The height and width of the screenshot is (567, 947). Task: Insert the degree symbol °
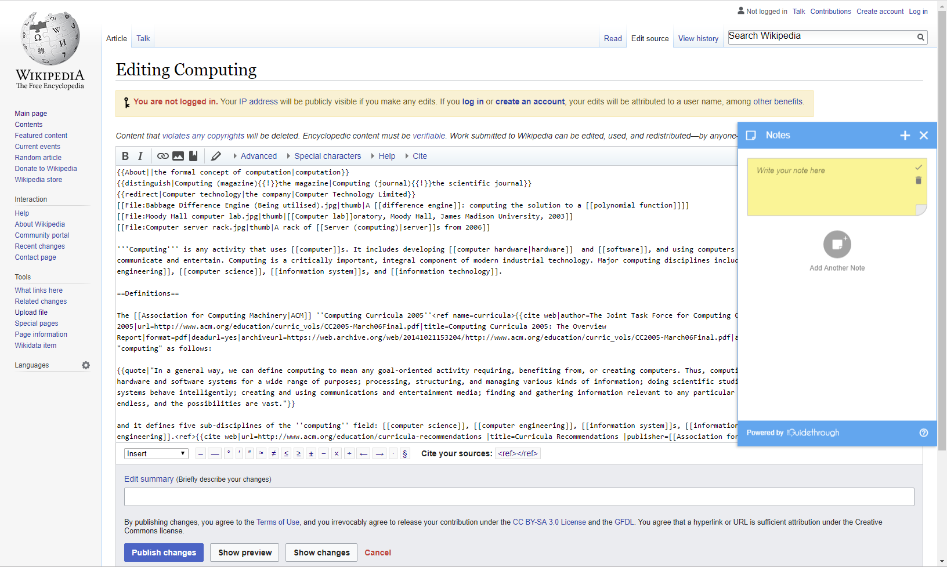tap(229, 453)
